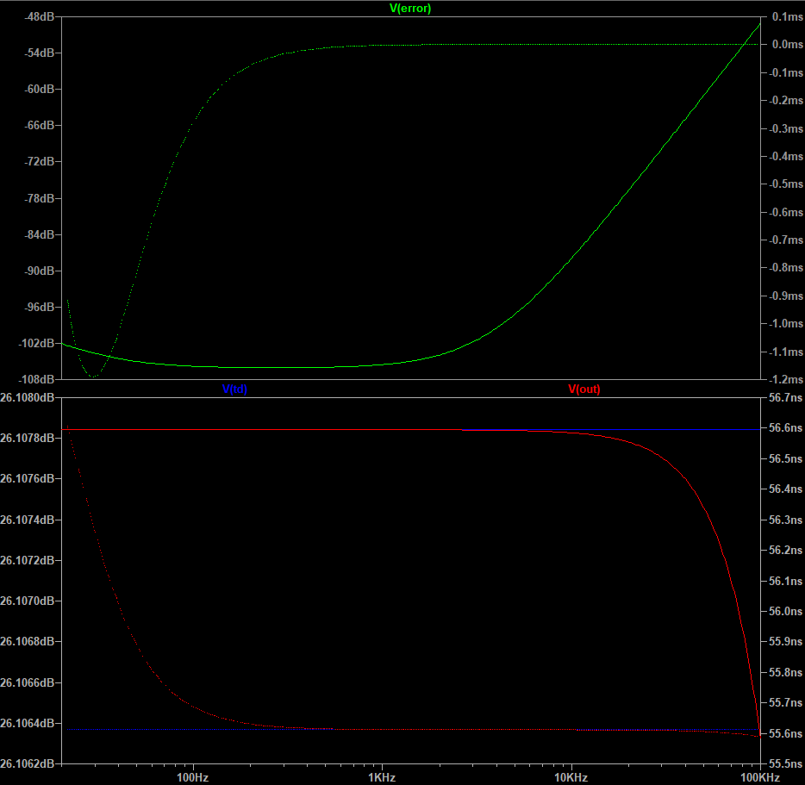This screenshot has height=785, width=805.
Task: Click the -84dB axis label
Action: pyautogui.click(x=39, y=234)
